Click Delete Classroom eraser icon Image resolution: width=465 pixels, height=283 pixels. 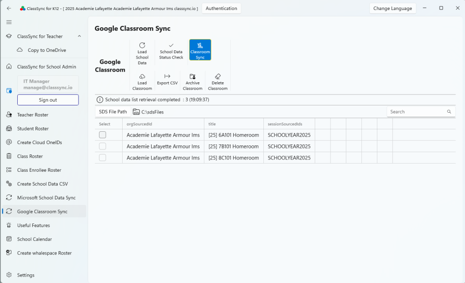point(218,76)
